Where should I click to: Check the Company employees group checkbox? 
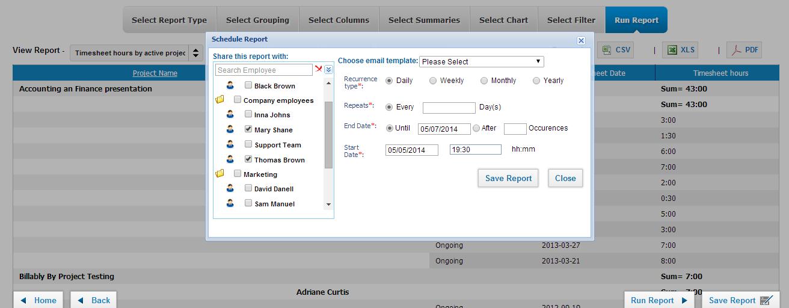click(x=238, y=99)
